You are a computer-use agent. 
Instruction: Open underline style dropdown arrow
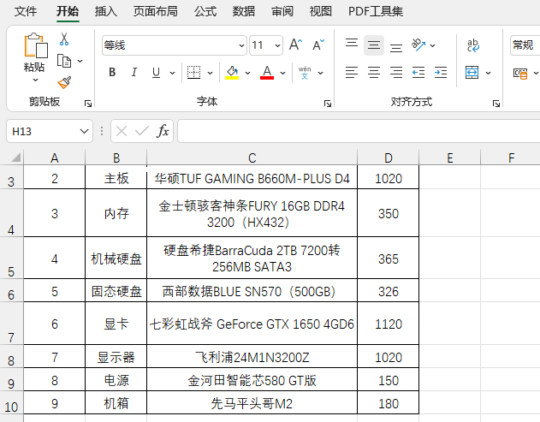coord(172,73)
